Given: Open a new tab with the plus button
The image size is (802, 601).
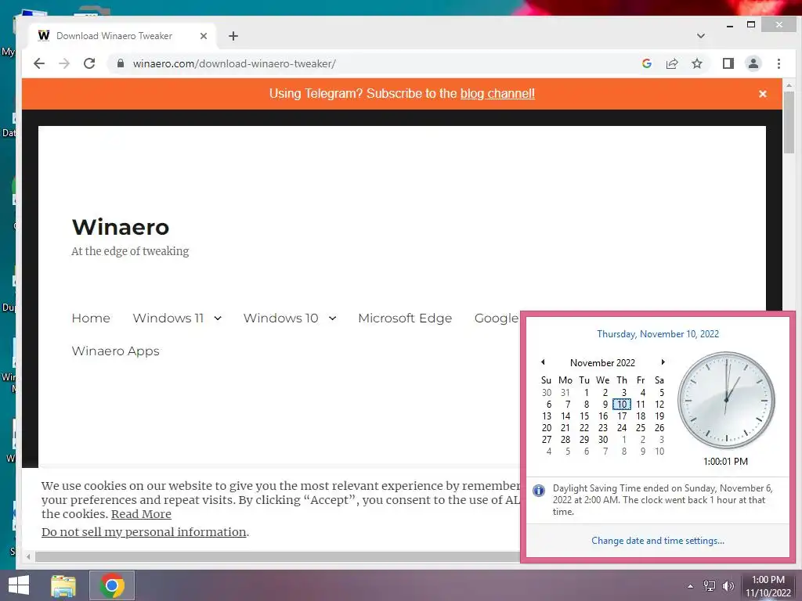Looking at the screenshot, I should [x=233, y=36].
